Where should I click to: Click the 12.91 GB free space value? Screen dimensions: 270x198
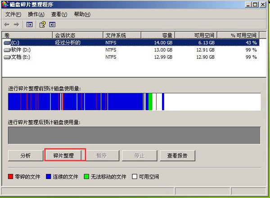click(x=206, y=50)
